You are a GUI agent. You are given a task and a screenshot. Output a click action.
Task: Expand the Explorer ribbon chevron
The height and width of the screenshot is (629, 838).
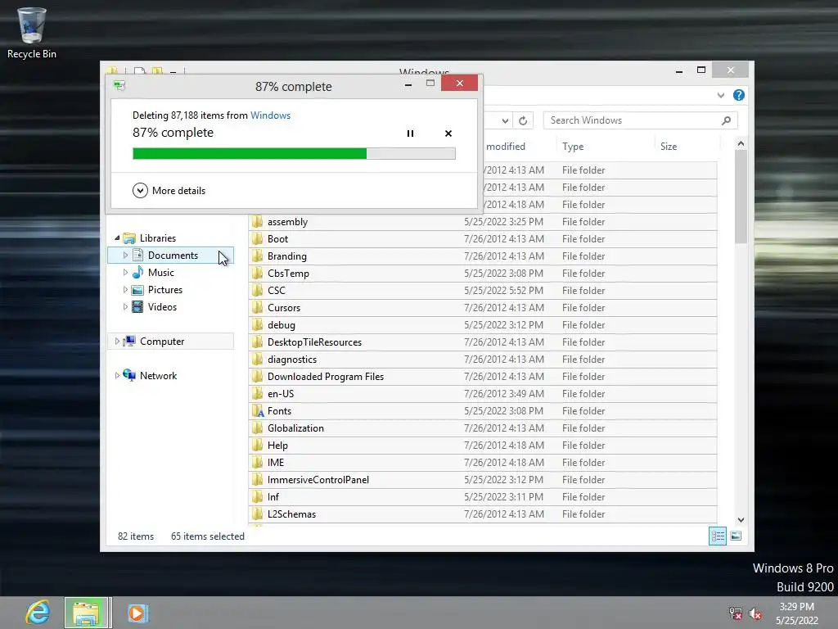(720, 95)
